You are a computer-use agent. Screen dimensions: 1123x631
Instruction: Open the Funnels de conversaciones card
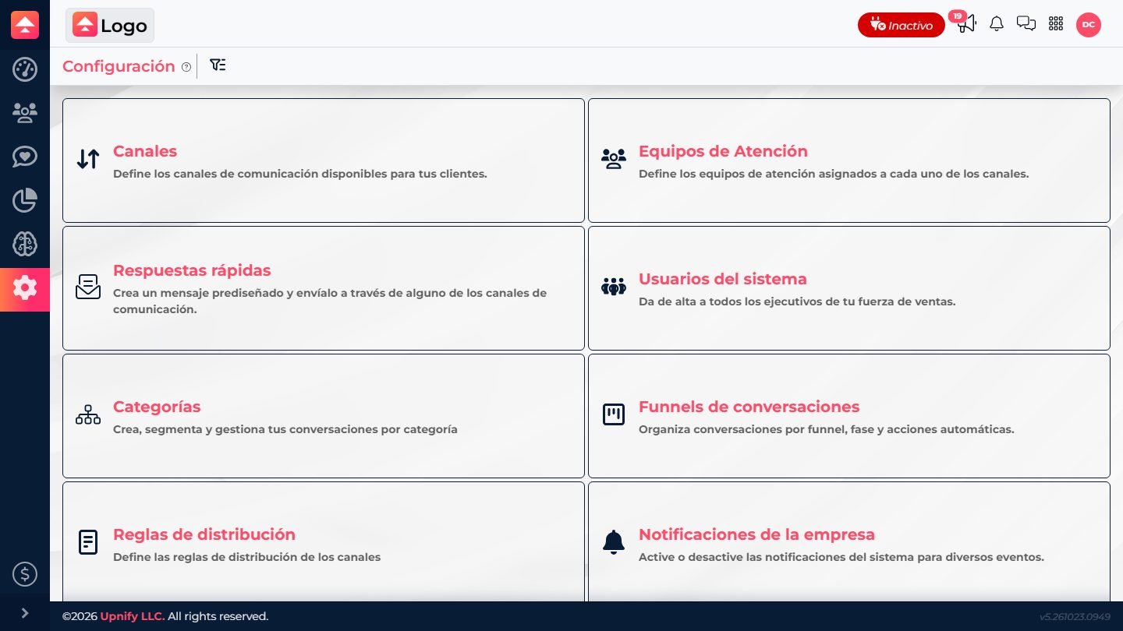[849, 416]
